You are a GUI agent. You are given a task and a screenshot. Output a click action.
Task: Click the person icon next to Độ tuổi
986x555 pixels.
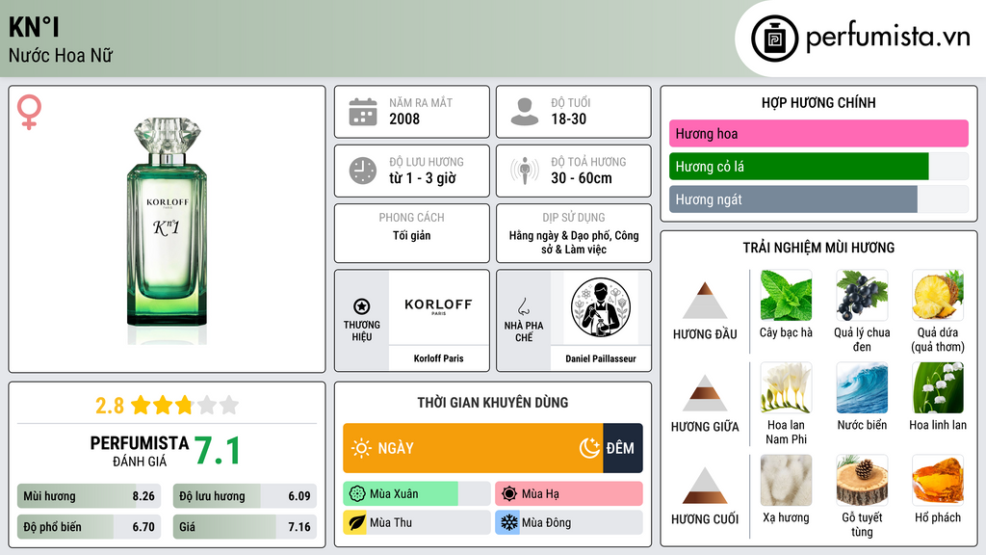[525, 112]
